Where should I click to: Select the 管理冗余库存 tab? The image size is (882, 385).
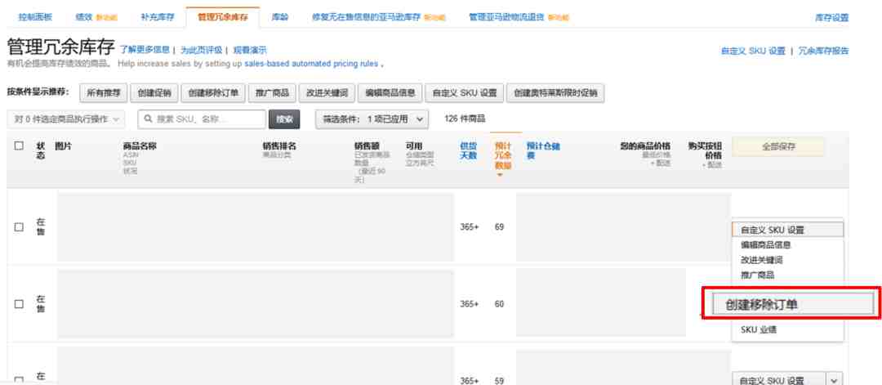[x=223, y=17]
